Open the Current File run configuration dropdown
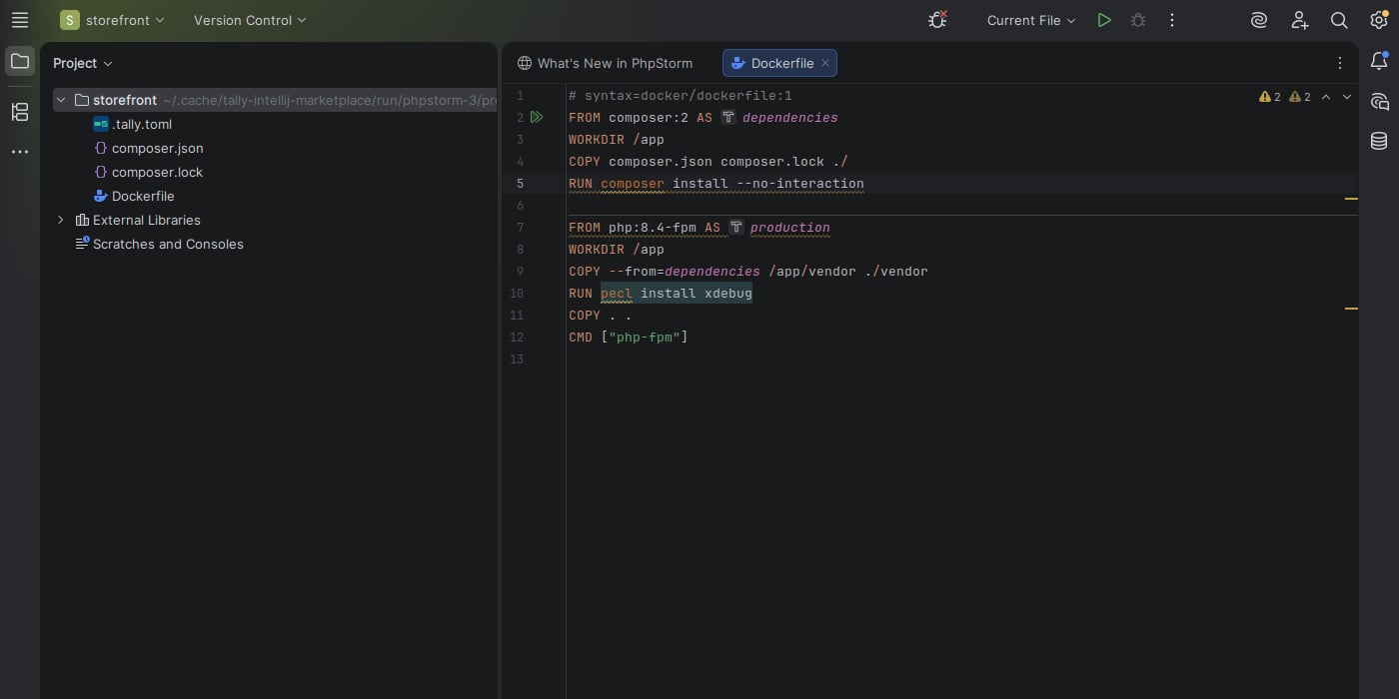 tap(1030, 20)
